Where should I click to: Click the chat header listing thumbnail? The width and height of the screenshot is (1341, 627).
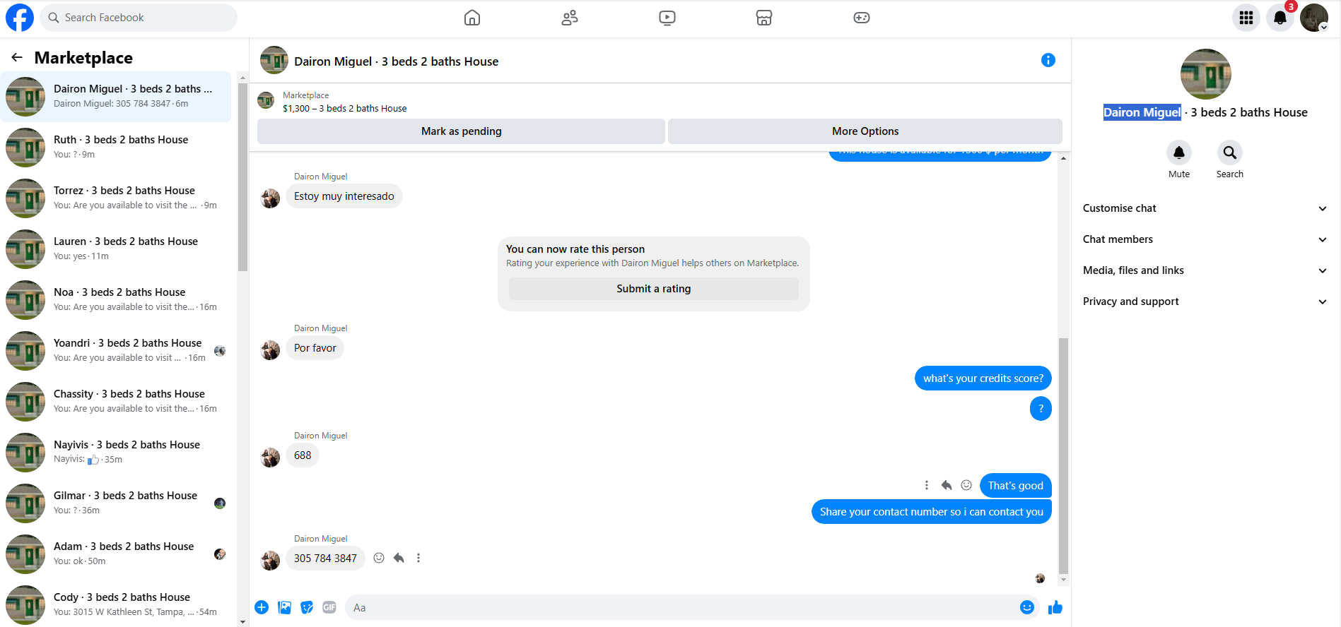coord(274,60)
